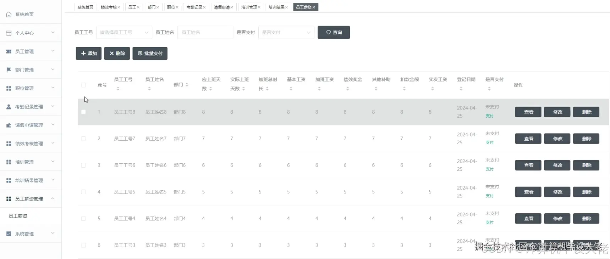
Task: Click the 查询 search button
Action: pyautogui.click(x=334, y=33)
